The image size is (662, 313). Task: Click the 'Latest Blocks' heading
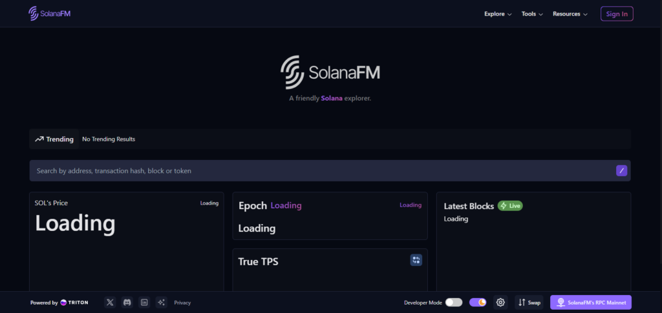pyautogui.click(x=469, y=206)
